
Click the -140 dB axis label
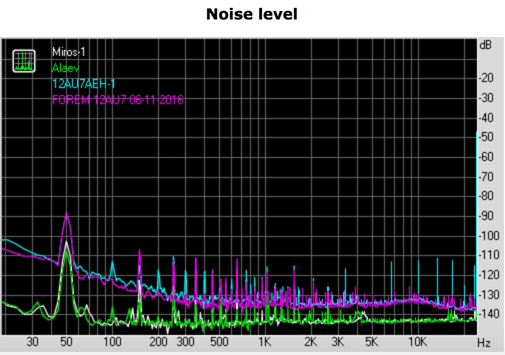coord(485,314)
